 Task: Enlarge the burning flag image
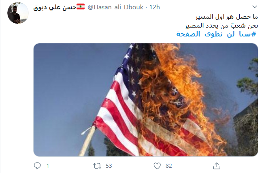pyautogui.click(x=146, y=100)
